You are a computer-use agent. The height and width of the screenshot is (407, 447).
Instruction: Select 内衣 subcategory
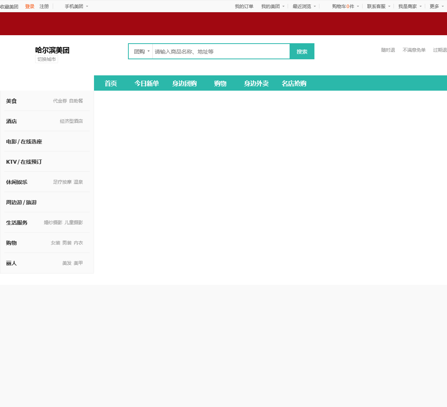[78, 243]
